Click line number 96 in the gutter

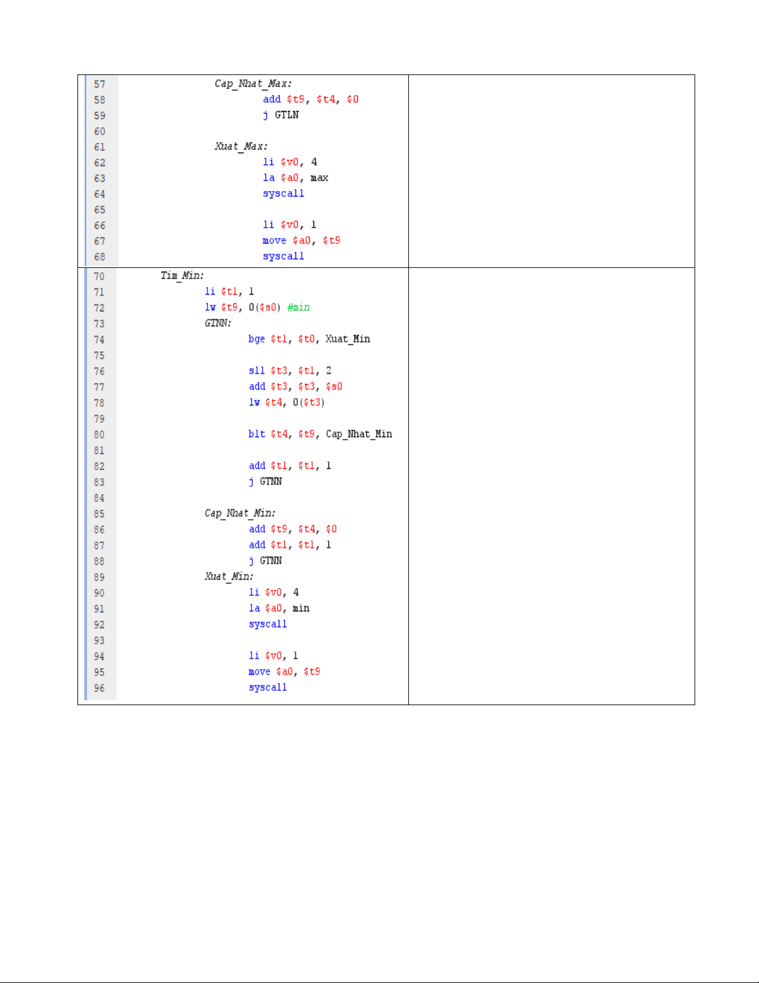99,688
